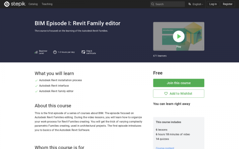Click the clock icon for hours per day

(x=55, y=52)
